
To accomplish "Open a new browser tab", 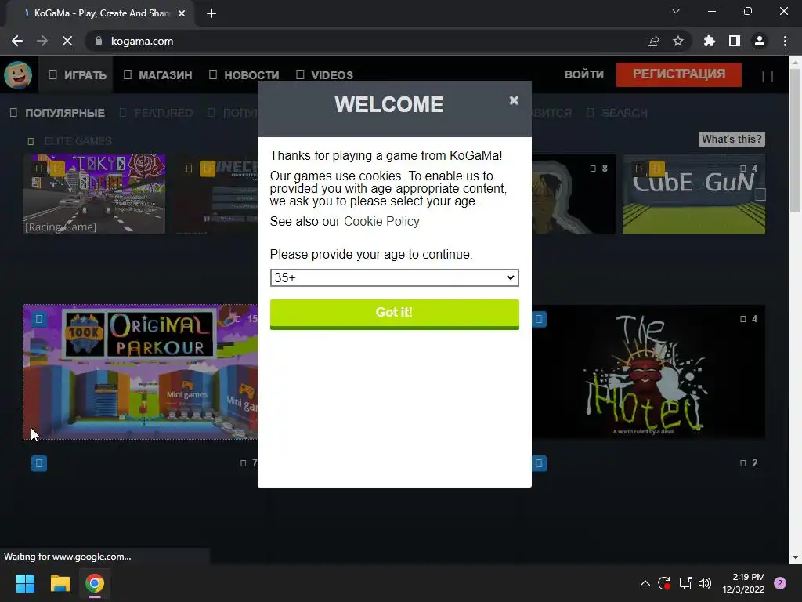I will point(211,13).
